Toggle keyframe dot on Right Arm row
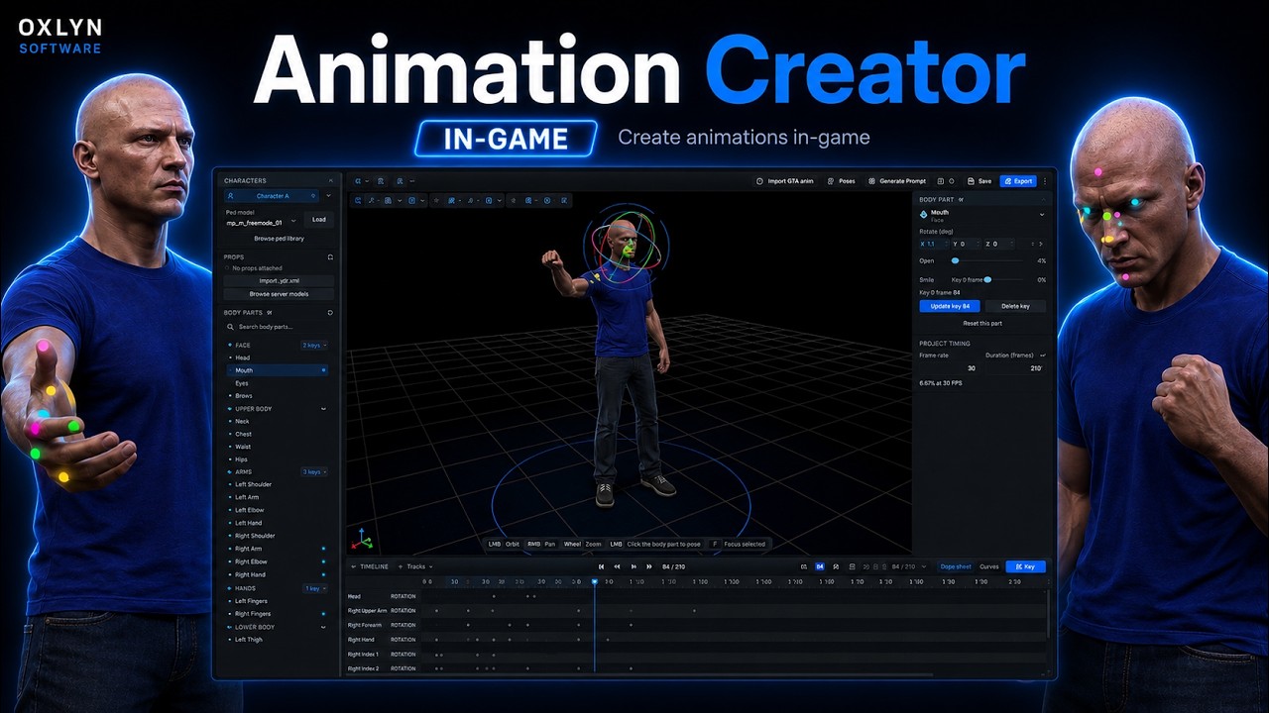The height and width of the screenshot is (713, 1269). tap(323, 549)
